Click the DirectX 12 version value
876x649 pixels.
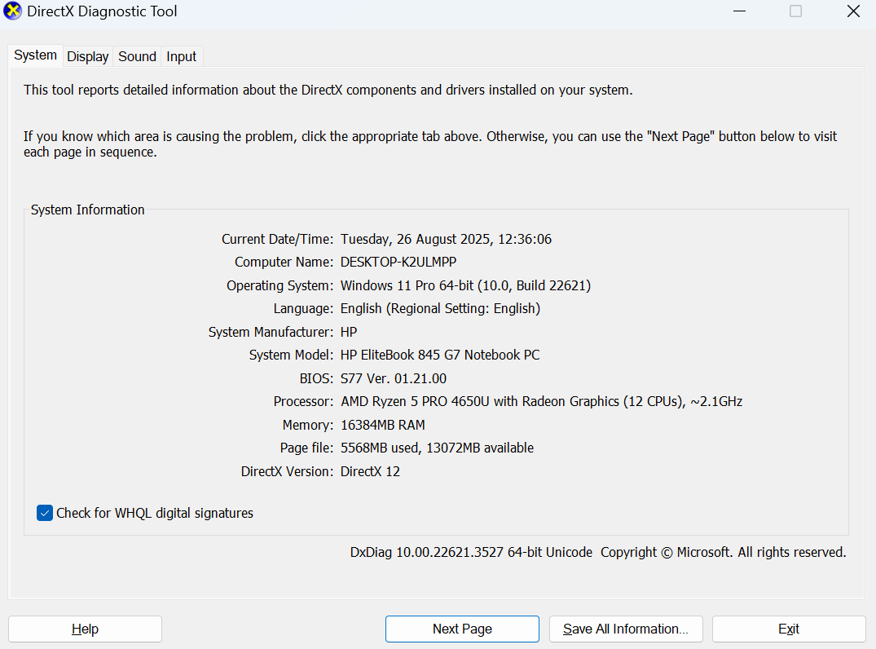370,471
